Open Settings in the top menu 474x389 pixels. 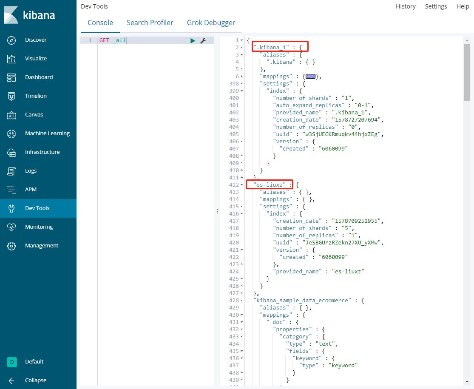436,6
